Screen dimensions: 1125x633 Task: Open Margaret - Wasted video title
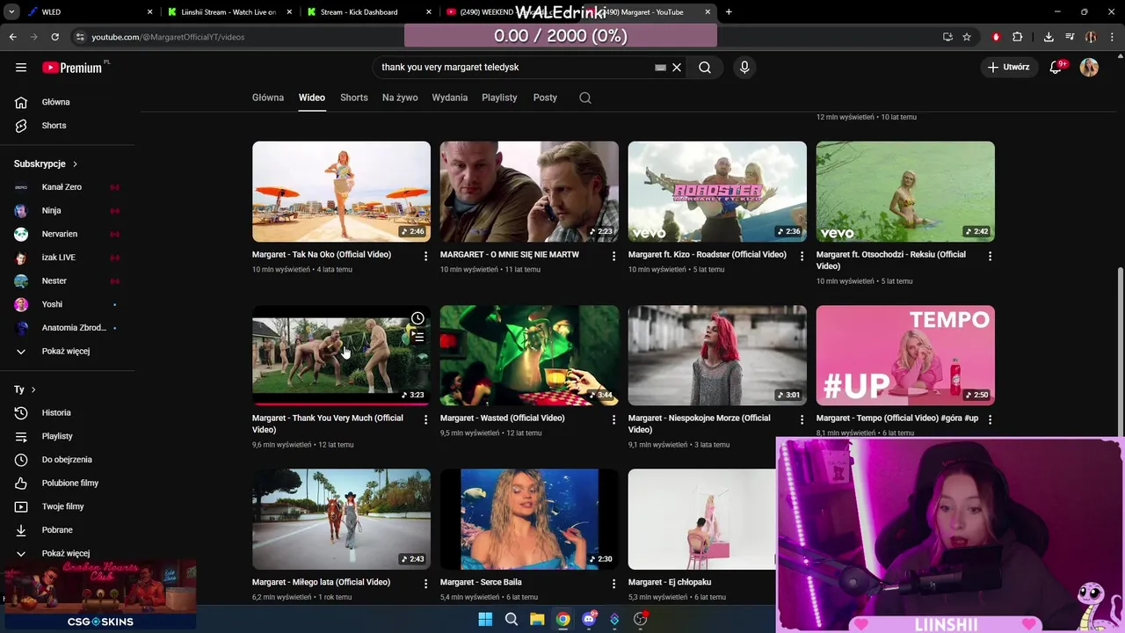502,418
